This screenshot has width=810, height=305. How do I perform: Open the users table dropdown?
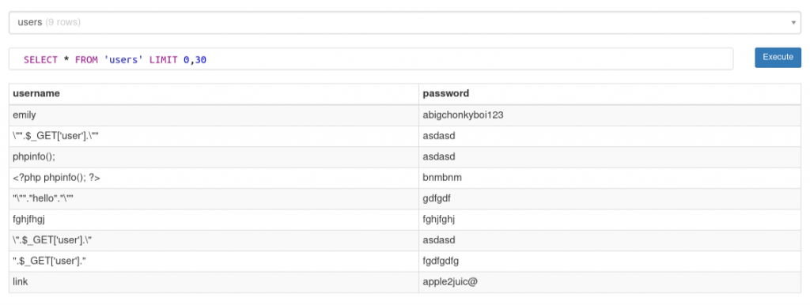coord(405,23)
